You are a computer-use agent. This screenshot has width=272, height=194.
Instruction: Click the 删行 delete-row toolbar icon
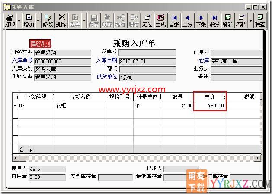tap(134, 21)
